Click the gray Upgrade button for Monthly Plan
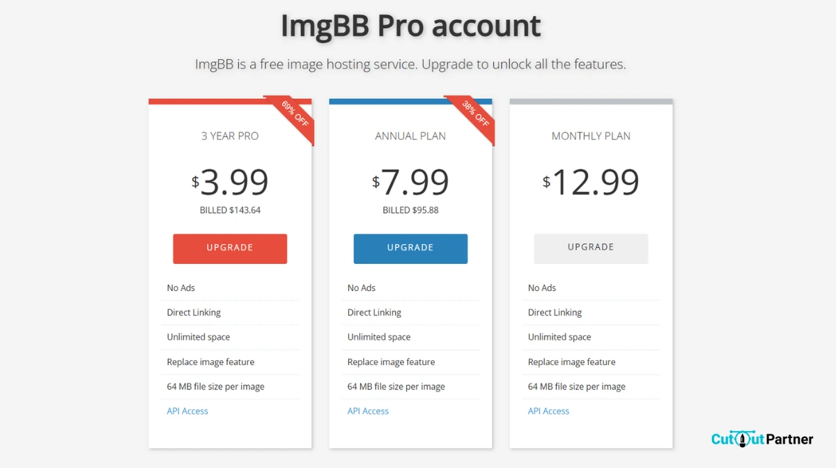The width and height of the screenshot is (836, 468). point(591,248)
